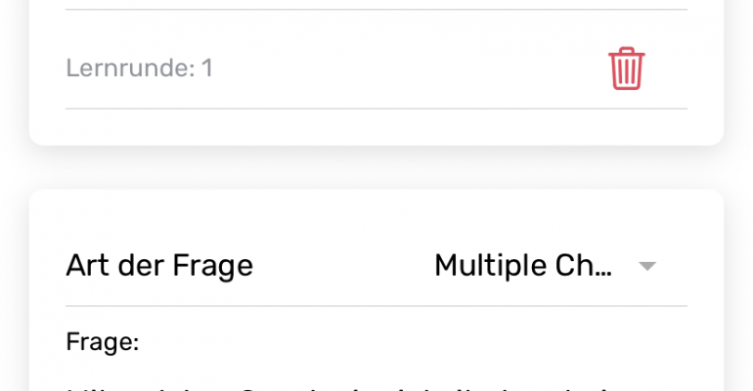Click the Art der Frage label
This screenshot has width=753, height=391.
[x=159, y=265]
